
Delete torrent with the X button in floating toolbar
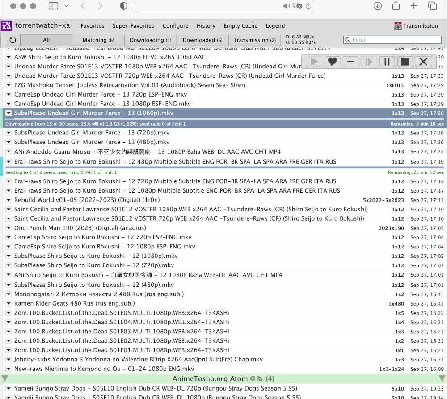(x=423, y=61)
